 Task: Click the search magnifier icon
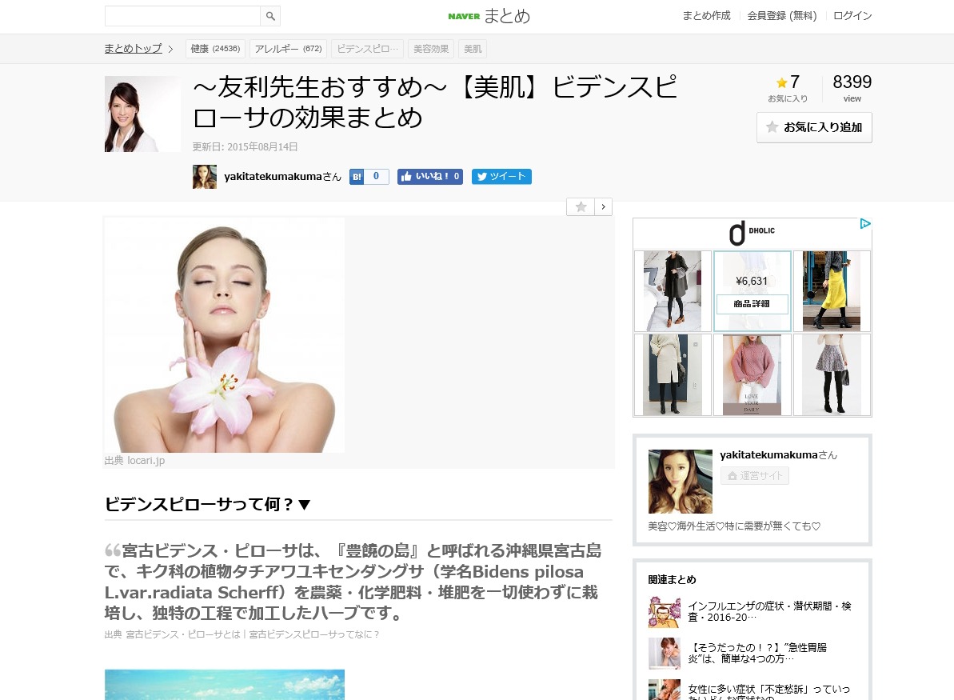(270, 16)
